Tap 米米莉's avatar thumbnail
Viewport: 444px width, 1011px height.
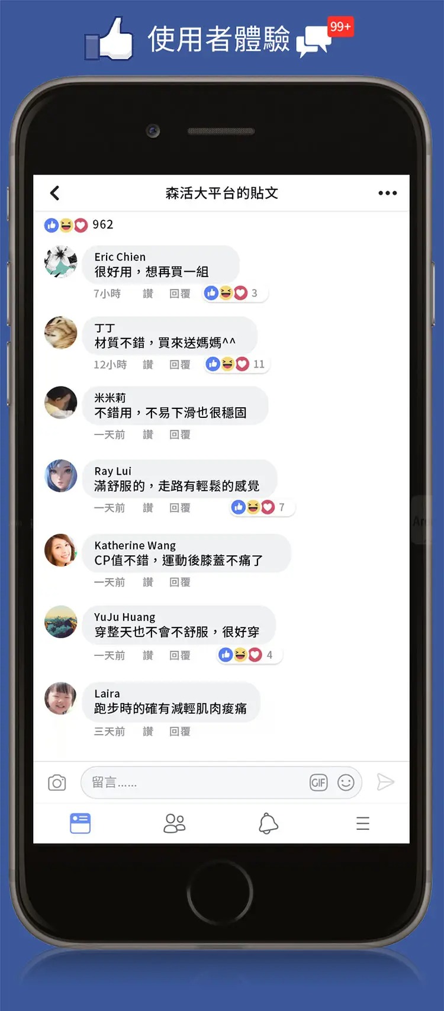point(61,403)
